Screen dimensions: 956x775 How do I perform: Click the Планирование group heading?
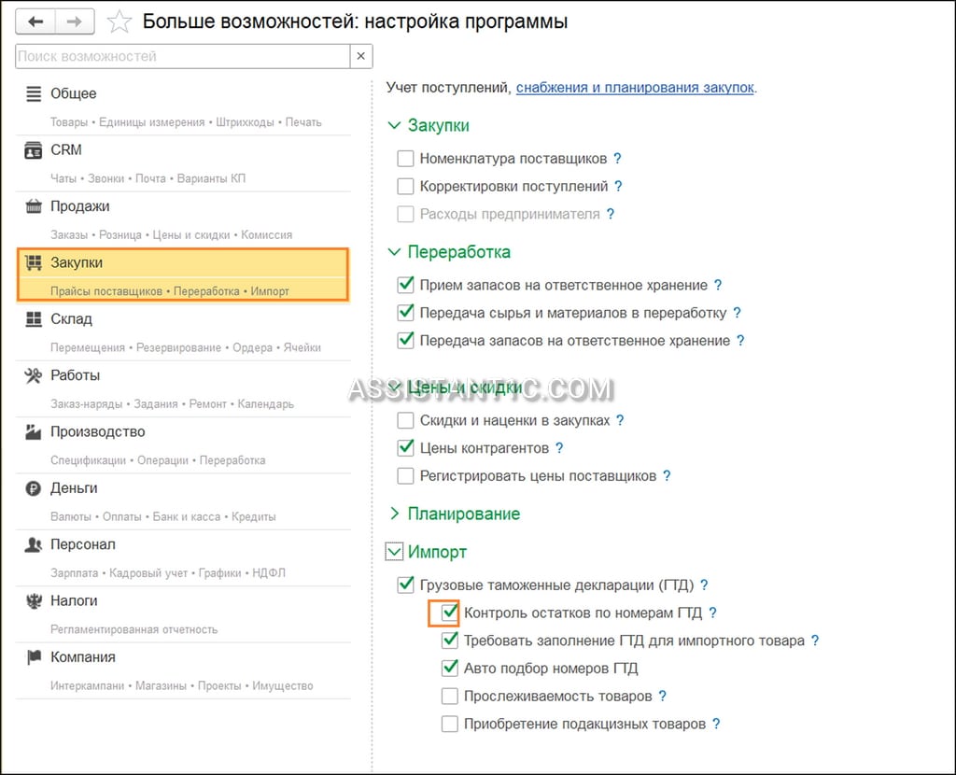tap(464, 514)
